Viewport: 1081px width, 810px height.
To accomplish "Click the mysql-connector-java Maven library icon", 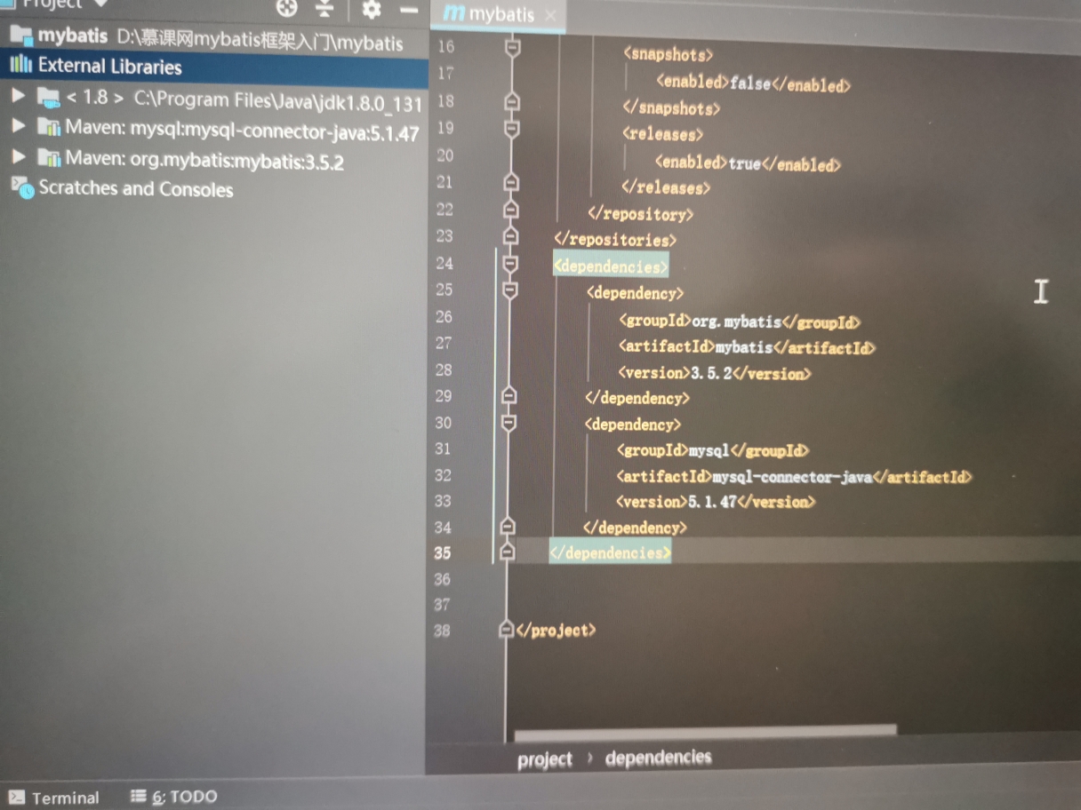I will (48, 127).
